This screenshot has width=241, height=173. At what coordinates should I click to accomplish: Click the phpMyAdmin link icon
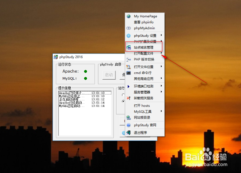tap(129, 28)
